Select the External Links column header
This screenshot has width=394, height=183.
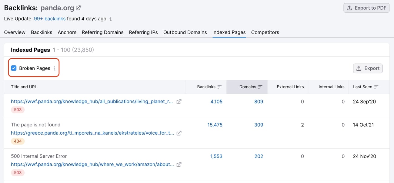point(290,87)
